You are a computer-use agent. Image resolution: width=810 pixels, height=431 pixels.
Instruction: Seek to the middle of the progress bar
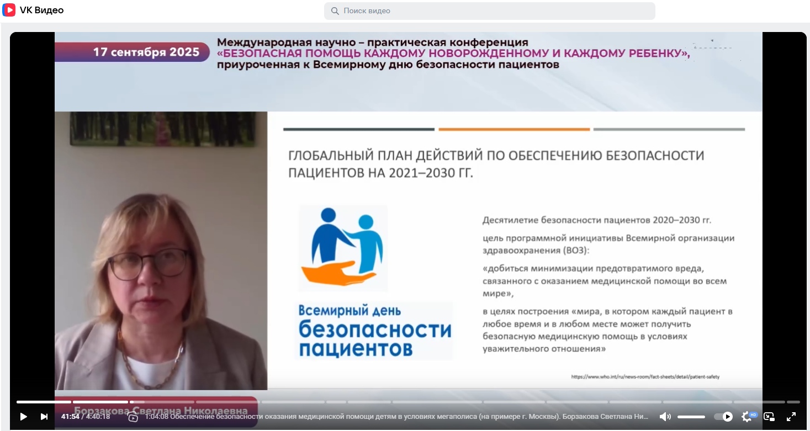click(x=408, y=402)
